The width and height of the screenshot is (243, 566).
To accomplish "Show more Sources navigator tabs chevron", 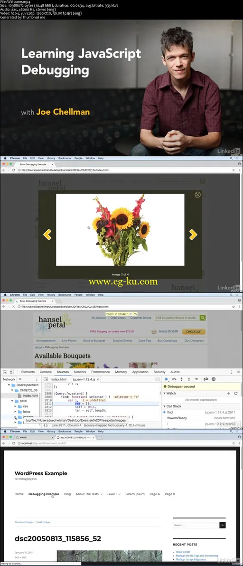I will click(x=20, y=379).
